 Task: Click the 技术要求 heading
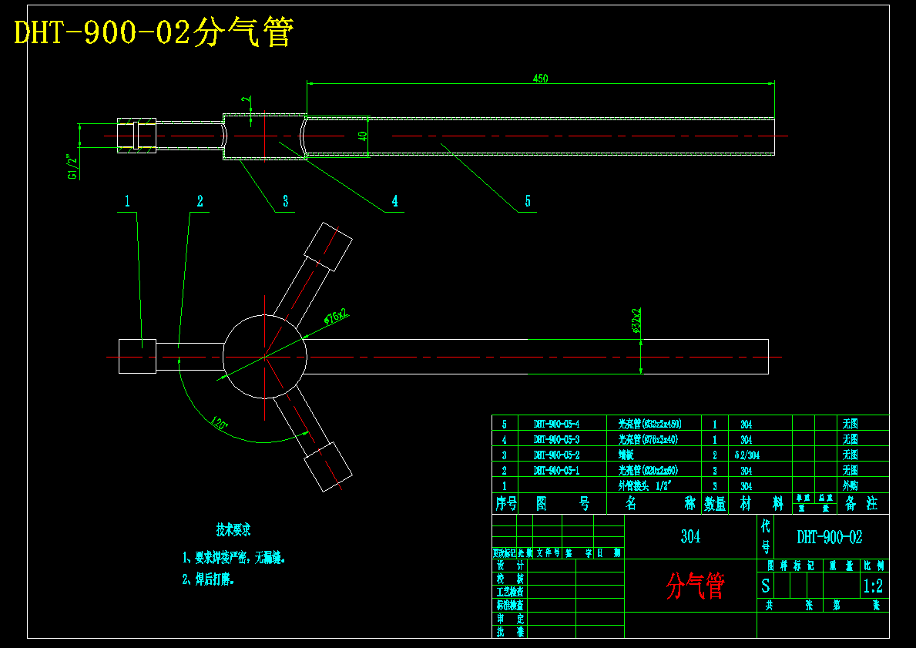(233, 530)
